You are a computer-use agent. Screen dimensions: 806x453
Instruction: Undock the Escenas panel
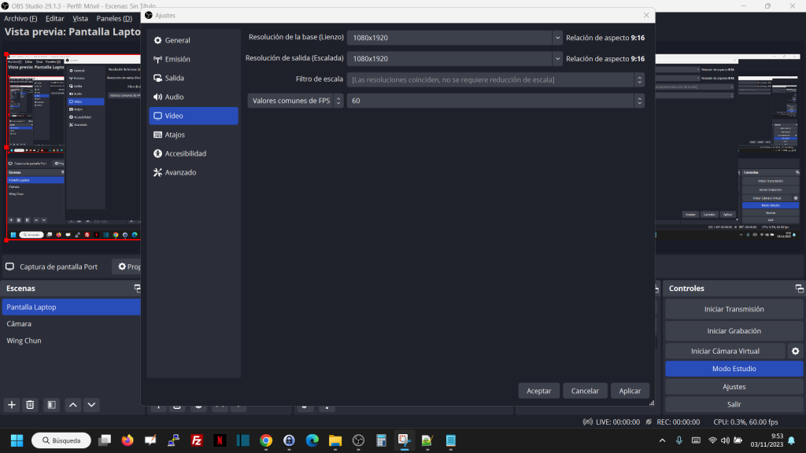point(137,288)
